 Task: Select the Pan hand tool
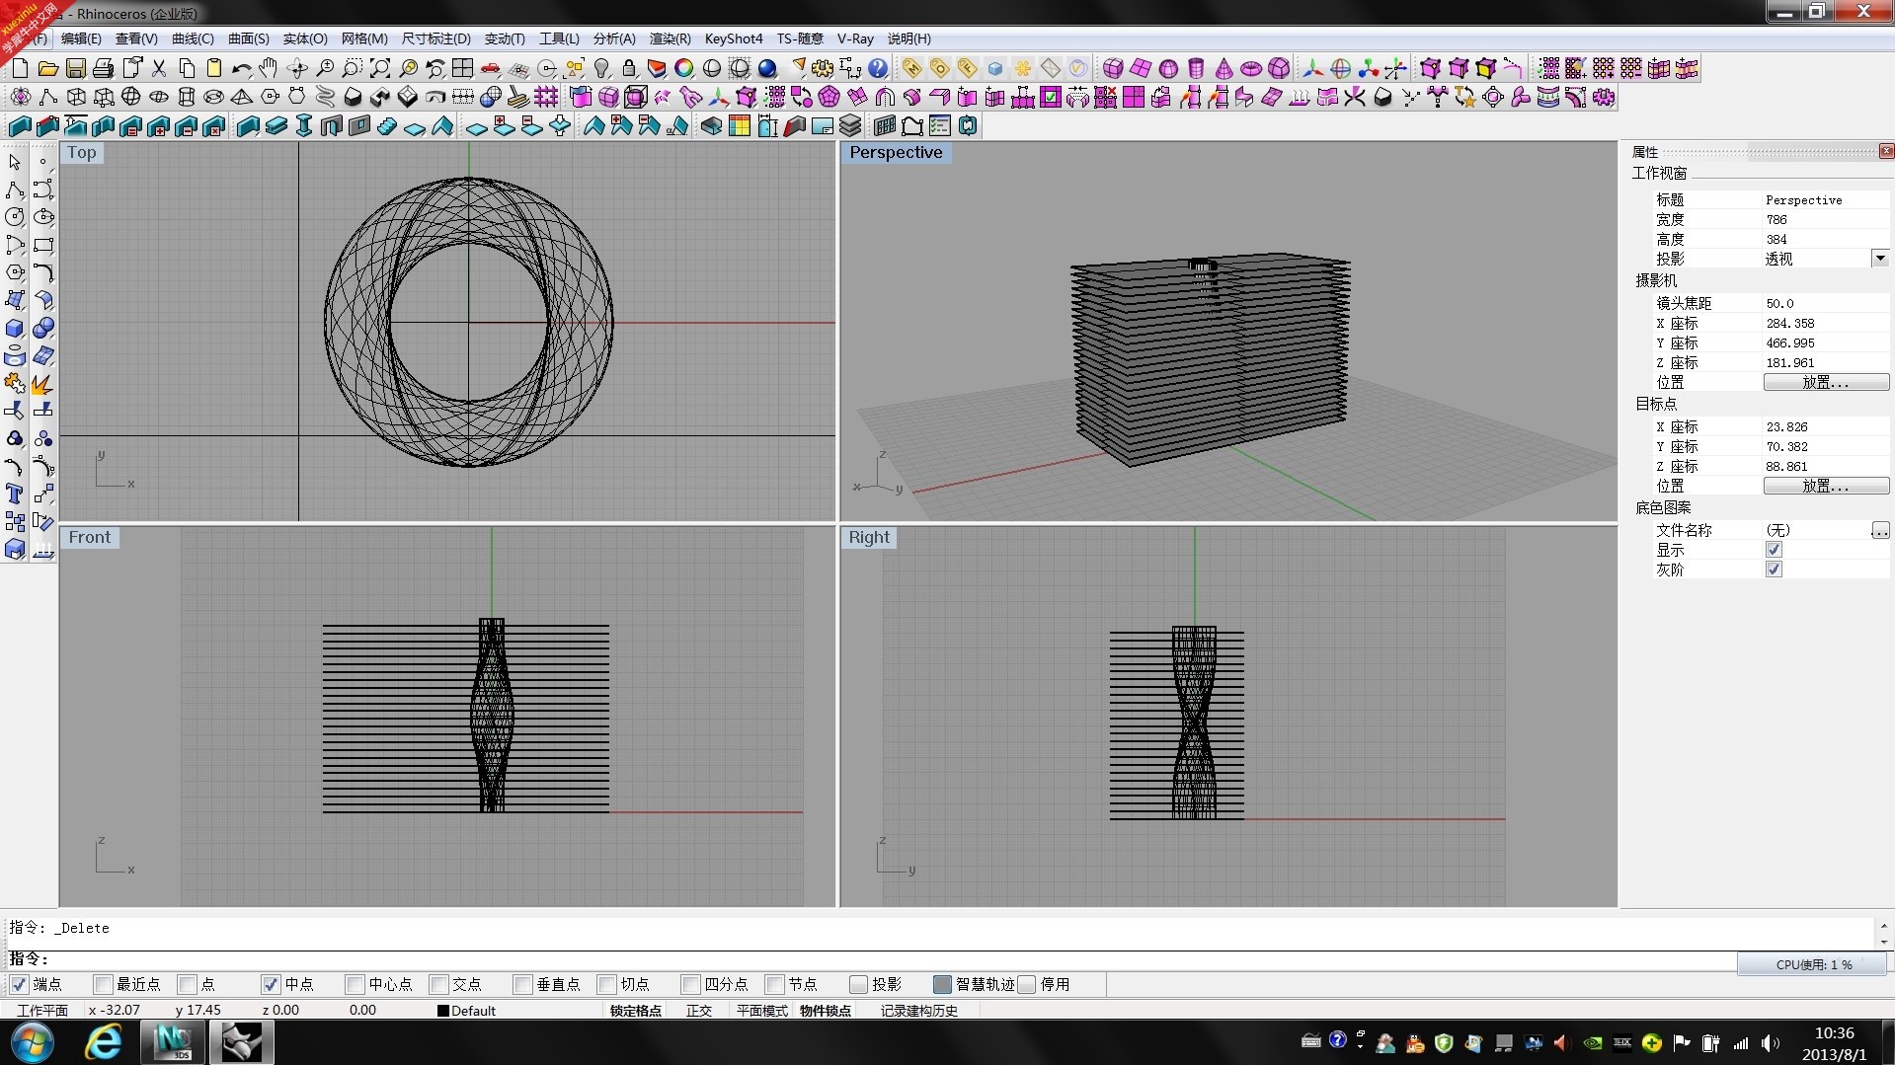[269, 68]
